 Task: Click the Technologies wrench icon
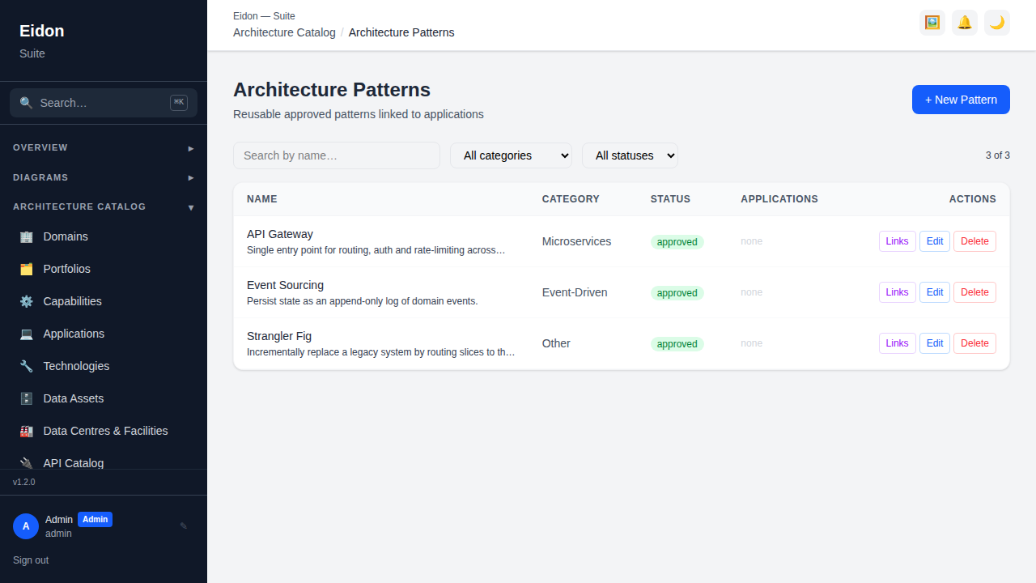[x=27, y=366]
